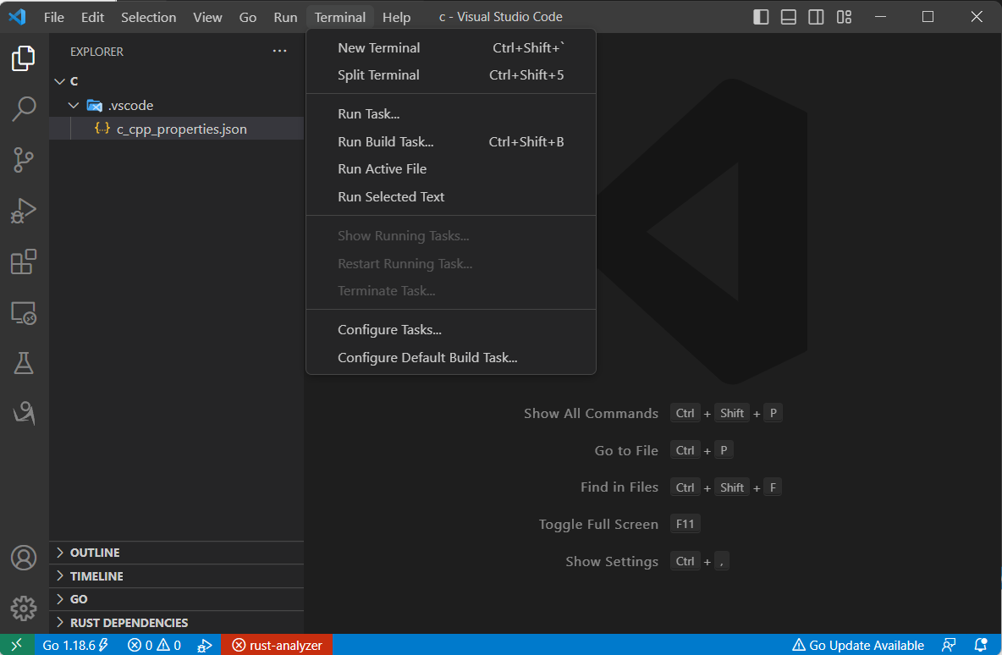This screenshot has width=1002, height=655.
Task: Open Explorer Views and More Actions ellipsis
Action: pyautogui.click(x=279, y=51)
